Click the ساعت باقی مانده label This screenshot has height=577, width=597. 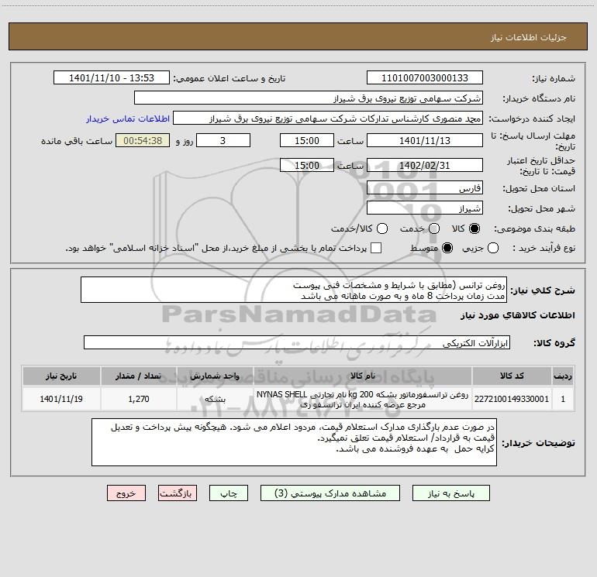[x=77, y=141]
